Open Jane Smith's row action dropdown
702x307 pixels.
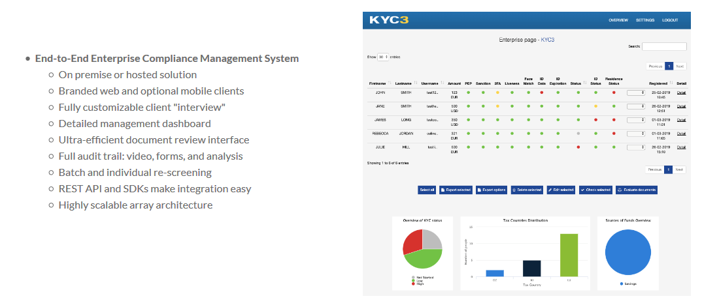pos(636,106)
